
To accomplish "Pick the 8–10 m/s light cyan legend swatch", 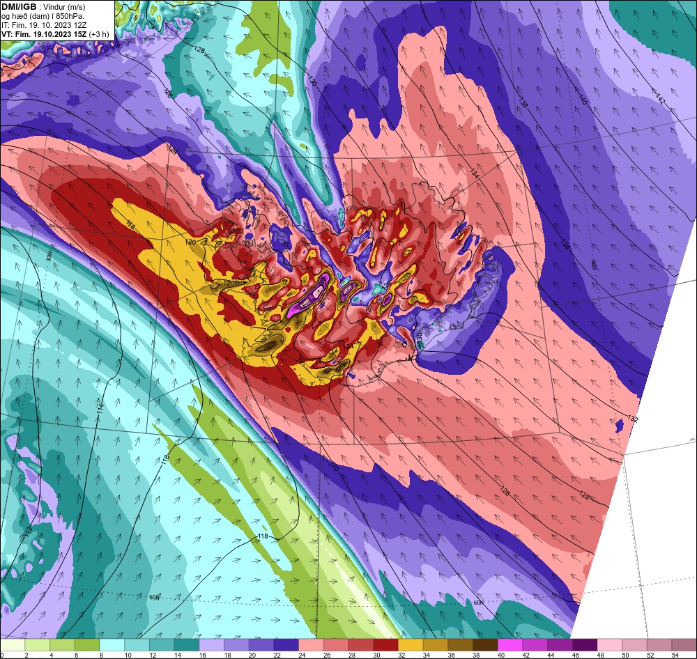I will click(112, 645).
